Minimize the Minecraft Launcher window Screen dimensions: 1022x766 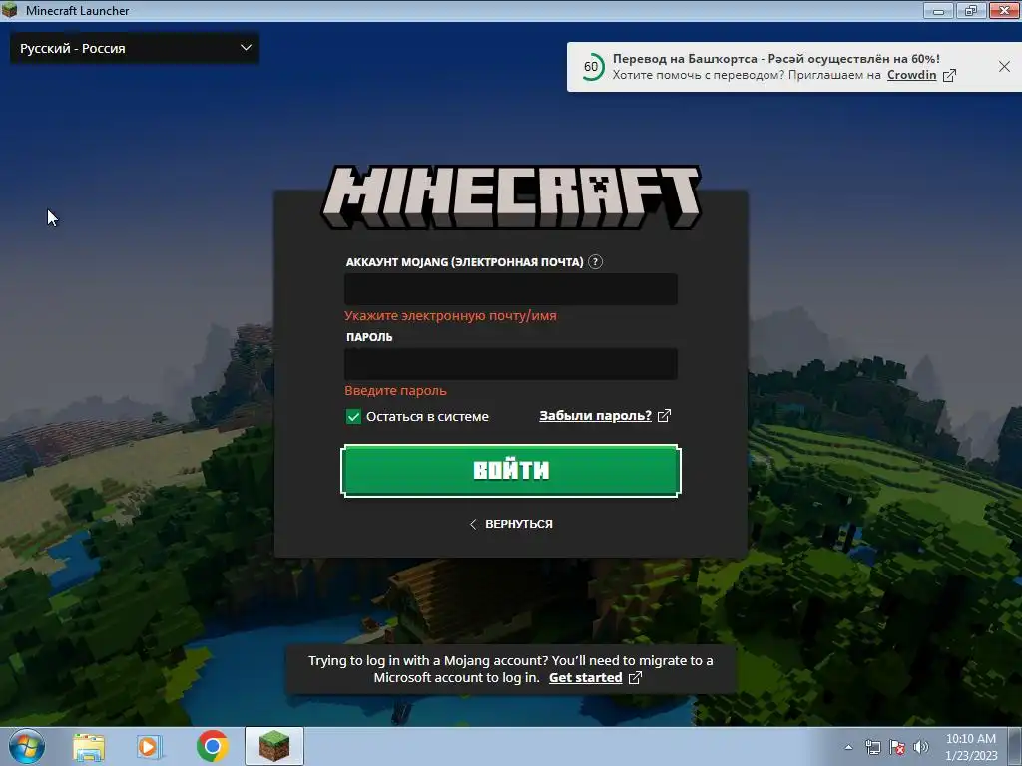point(938,10)
